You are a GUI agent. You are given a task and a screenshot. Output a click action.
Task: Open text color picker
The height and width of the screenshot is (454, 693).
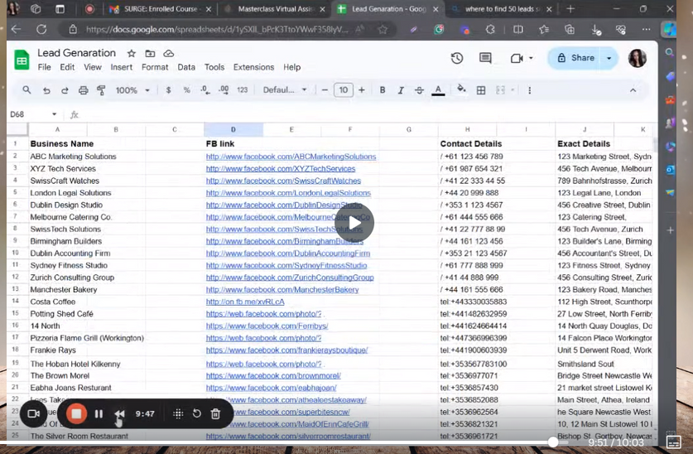click(x=438, y=90)
